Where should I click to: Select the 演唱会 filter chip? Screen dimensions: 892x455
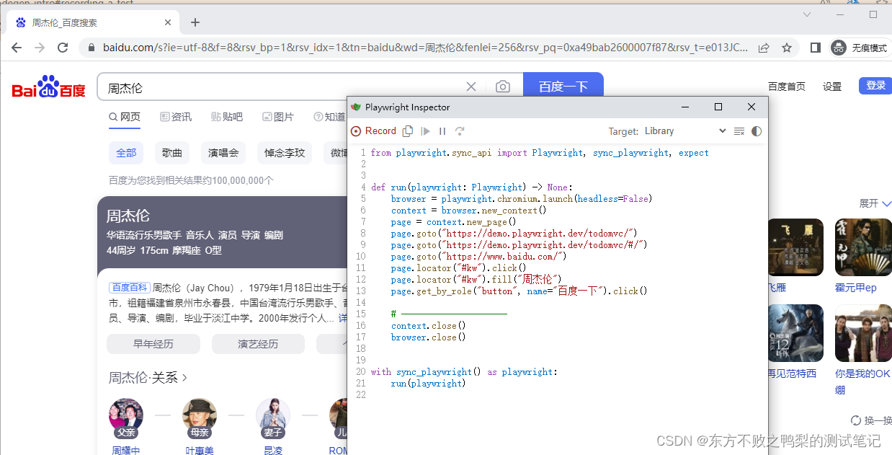click(x=223, y=153)
